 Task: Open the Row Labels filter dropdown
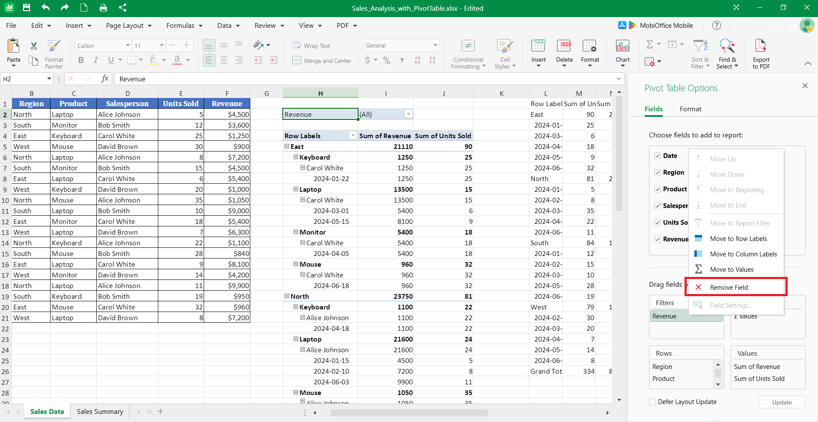point(353,136)
